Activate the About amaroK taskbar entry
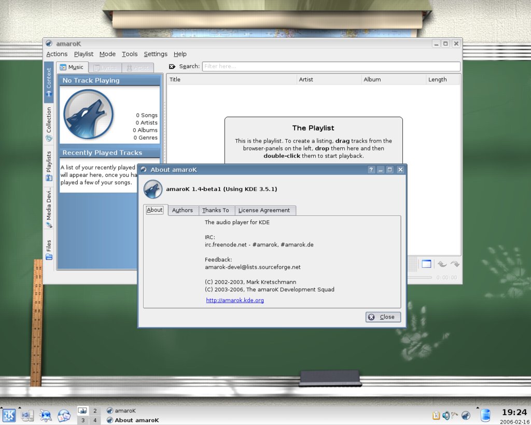The height and width of the screenshot is (425, 531). pyautogui.click(x=133, y=420)
